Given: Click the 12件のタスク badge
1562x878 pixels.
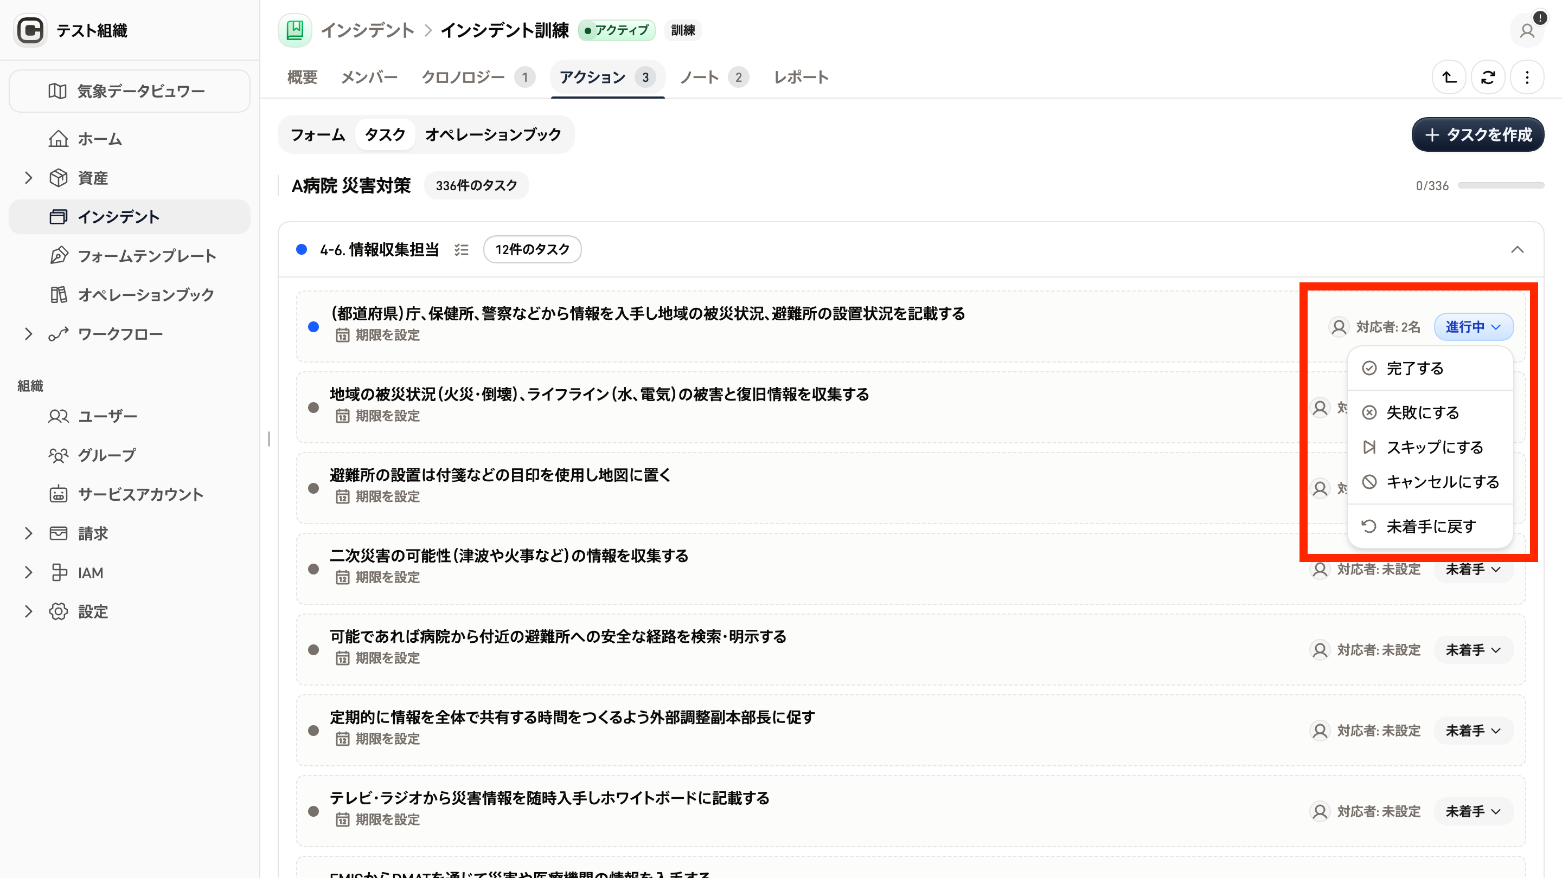Looking at the screenshot, I should click(x=533, y=250).
